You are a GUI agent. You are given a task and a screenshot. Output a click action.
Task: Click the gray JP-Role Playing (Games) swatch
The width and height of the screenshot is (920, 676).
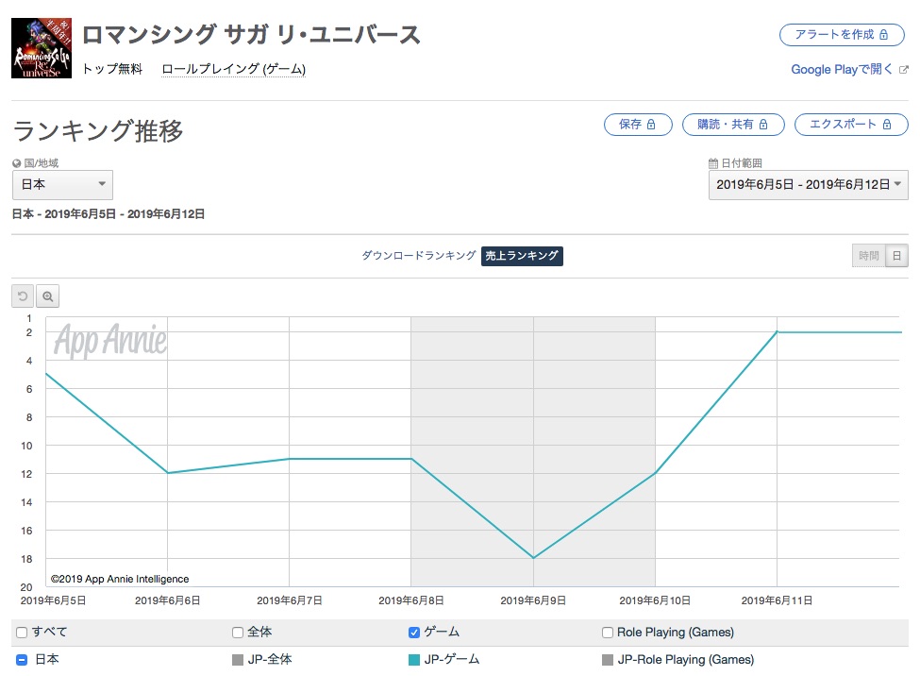tap(608, 660)
